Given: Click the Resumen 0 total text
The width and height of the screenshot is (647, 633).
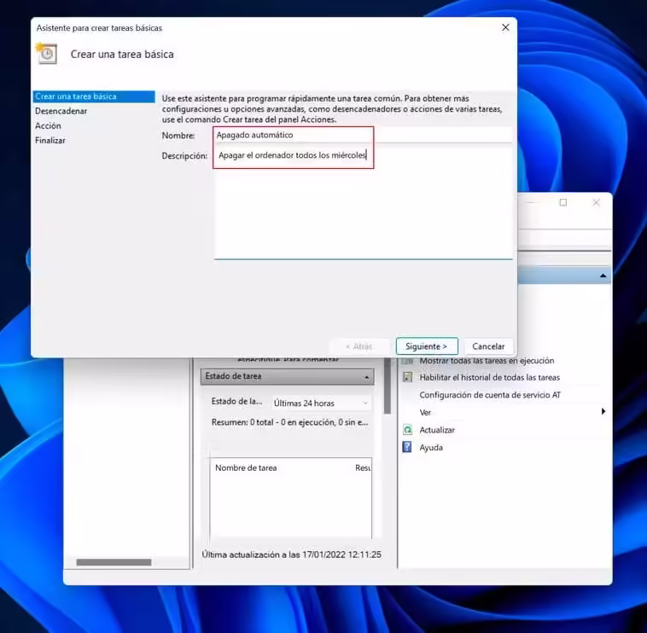Looking at the screenshot, I should click(289, 422).
